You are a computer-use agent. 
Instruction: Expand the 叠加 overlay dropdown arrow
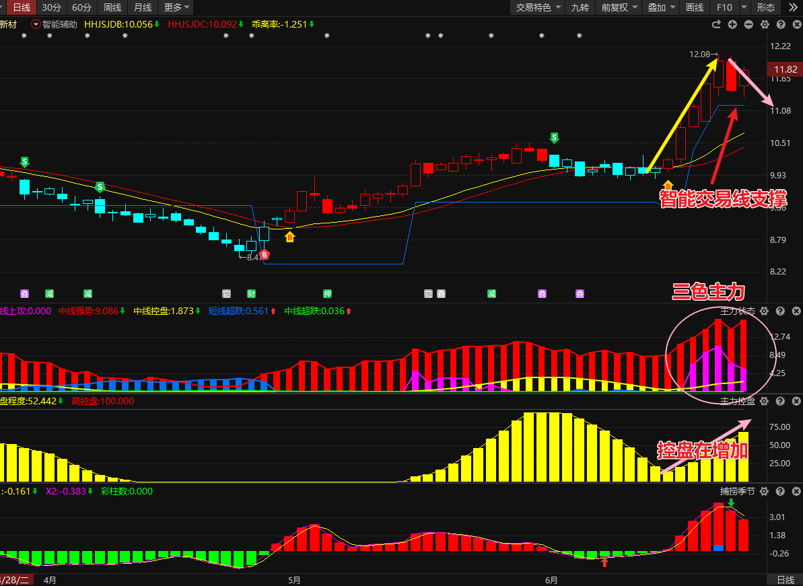[673, 7]
